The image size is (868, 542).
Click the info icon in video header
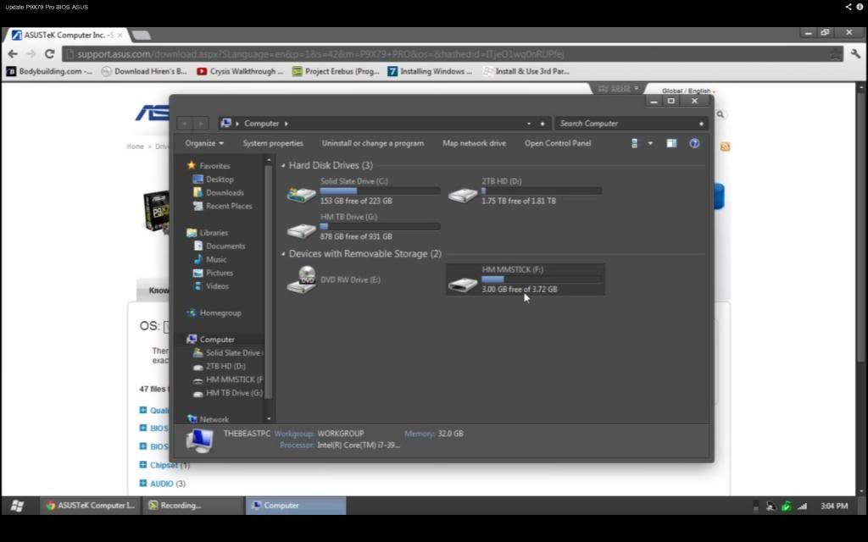pos(860,7)
